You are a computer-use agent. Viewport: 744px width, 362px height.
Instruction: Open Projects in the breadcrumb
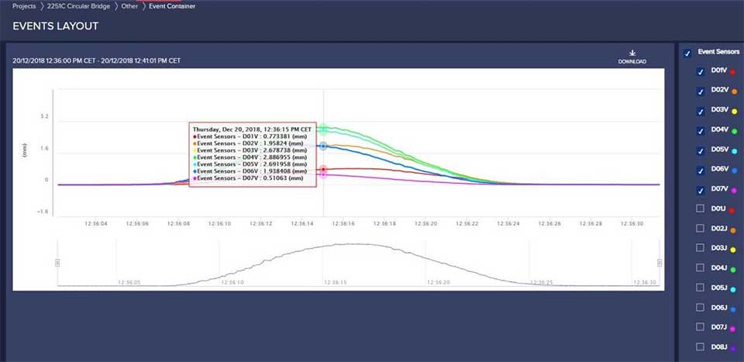[x=24, y=6]
